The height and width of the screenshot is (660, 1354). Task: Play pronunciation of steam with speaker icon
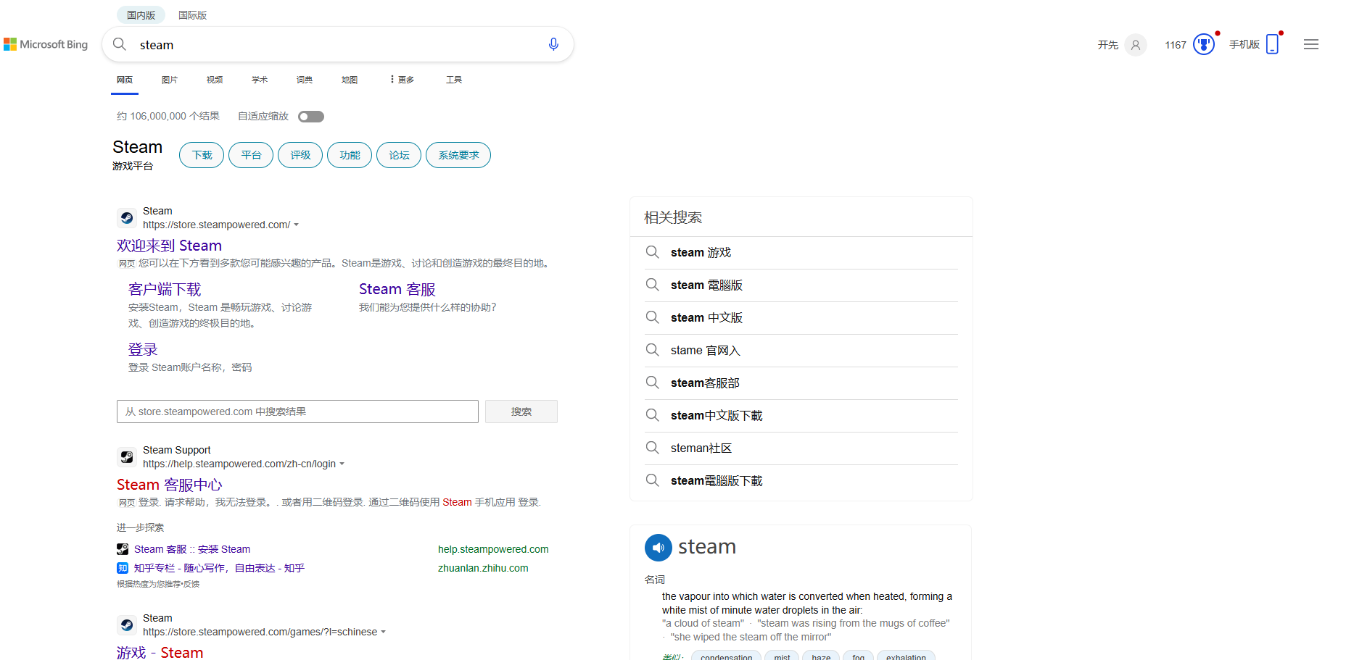[659, 548]
